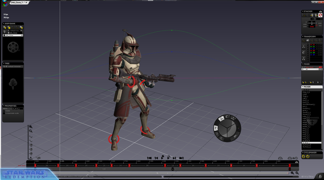
Task: Select the translate axis tool in Transform
Action: coord(304,47)
